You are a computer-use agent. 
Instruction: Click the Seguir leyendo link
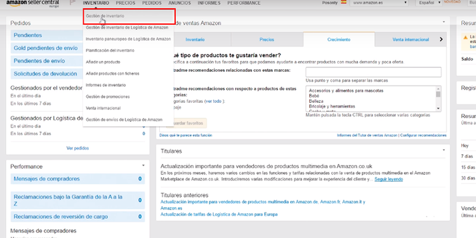tap(388, 179)
